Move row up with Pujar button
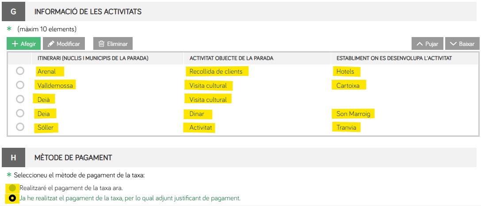Screen dimensions: 481x206 coord(427,44)
